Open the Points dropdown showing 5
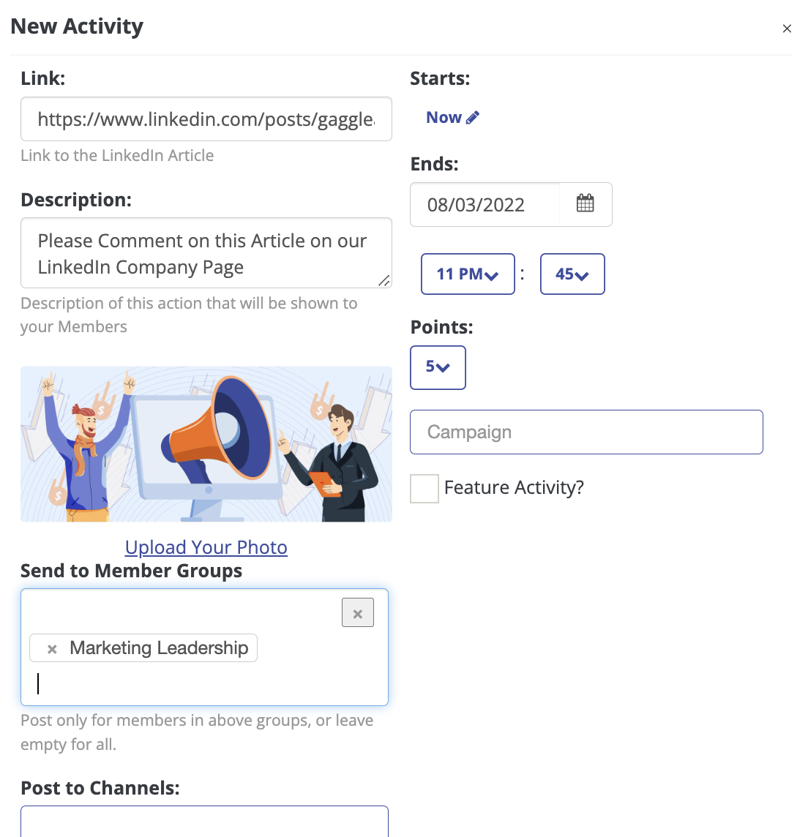Viewport: 808px width, 837px height. (x=438, y=367)
